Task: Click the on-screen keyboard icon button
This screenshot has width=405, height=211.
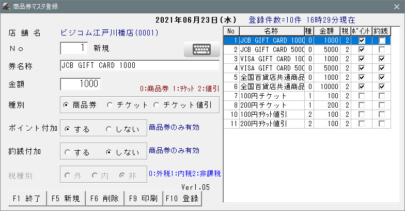Action: click(198, 50)
